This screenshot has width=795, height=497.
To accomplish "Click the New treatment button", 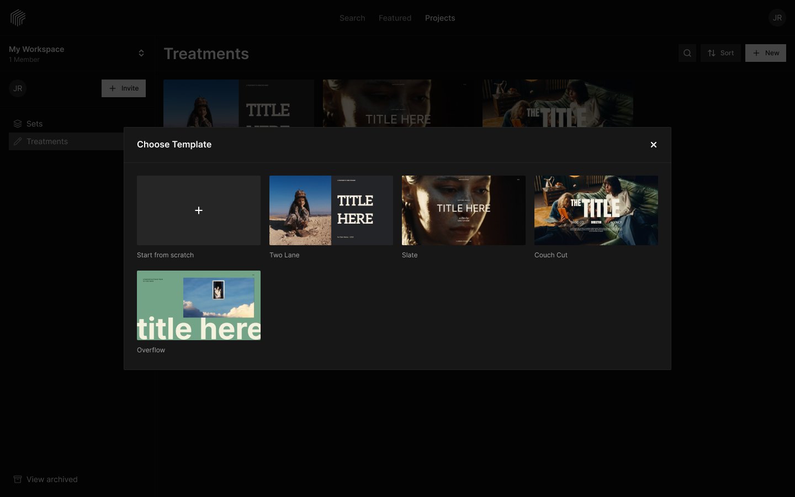I will (766, 53).
